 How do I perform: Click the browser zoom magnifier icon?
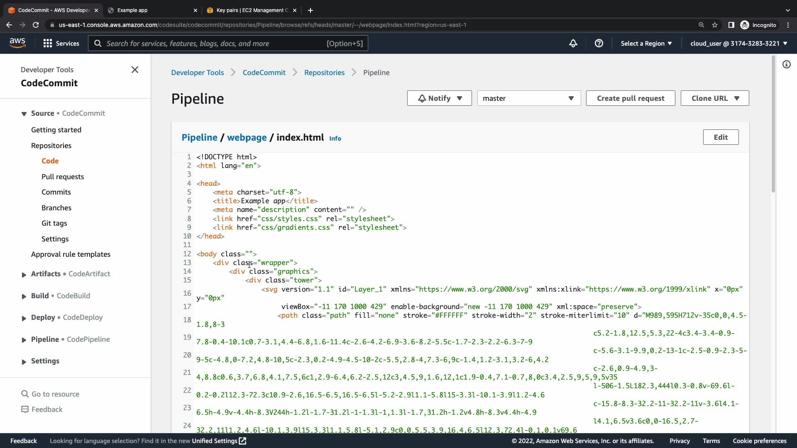[701, 25]
